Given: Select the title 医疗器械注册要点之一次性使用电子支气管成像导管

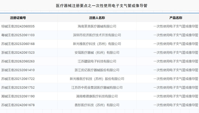Looking at the screenshot, I should pos(101,6).
